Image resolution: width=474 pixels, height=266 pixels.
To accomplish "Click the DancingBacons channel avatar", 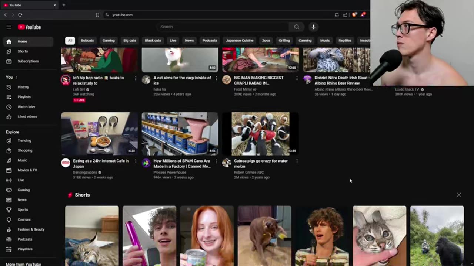I will 66,163.
